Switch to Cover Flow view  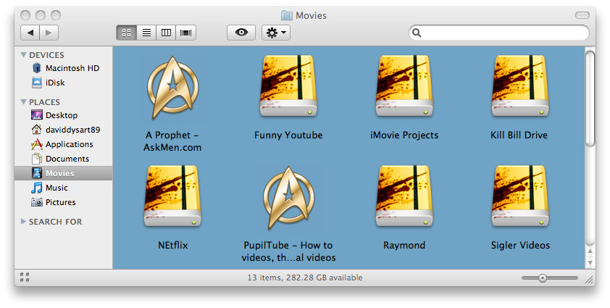(186, 33)
